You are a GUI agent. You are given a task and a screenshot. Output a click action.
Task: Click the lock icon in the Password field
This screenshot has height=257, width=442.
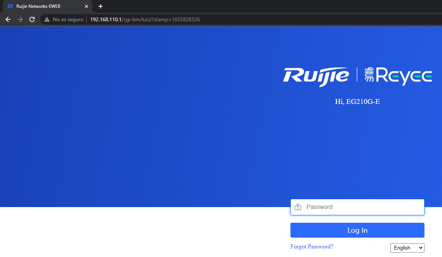click(x=298, y=207)
